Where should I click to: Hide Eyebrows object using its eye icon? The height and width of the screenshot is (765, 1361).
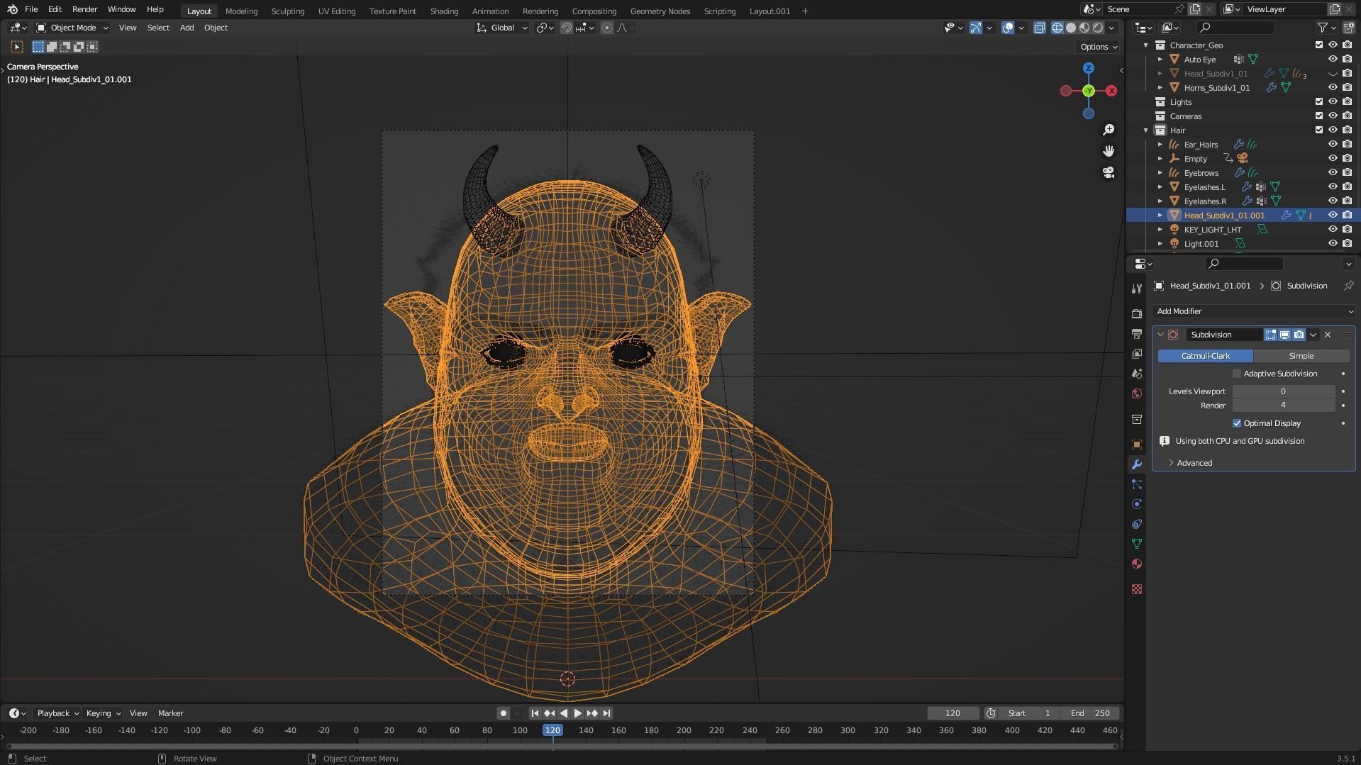click(1333, 173)
